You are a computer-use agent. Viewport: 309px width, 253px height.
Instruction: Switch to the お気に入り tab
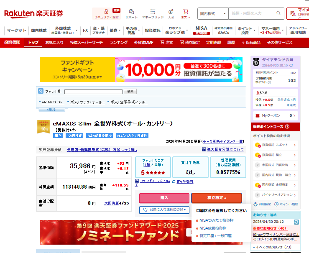click(x=54, y=43)
